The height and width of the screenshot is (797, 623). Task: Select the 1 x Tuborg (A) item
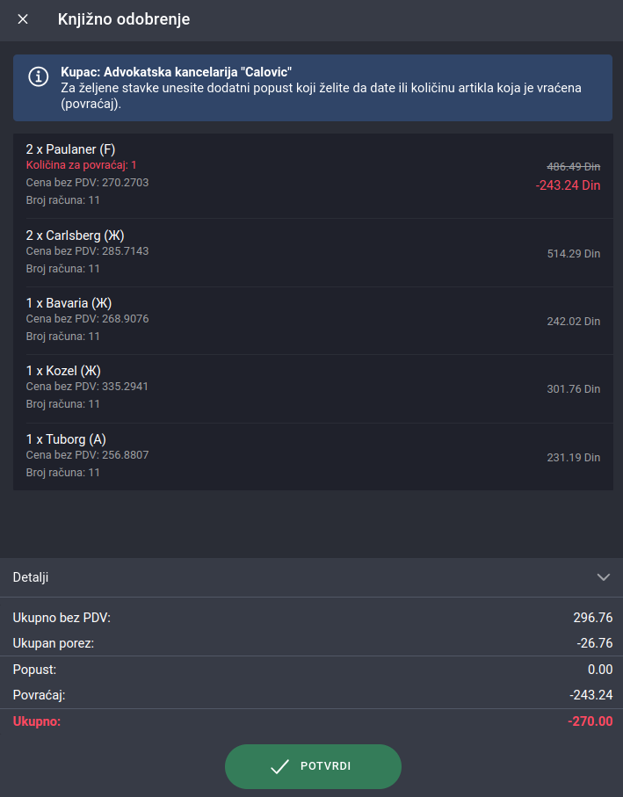313,457
